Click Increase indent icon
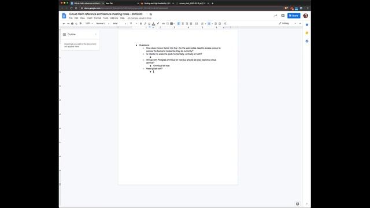Viewport: 370px width, 208px height. pos(220,24)
